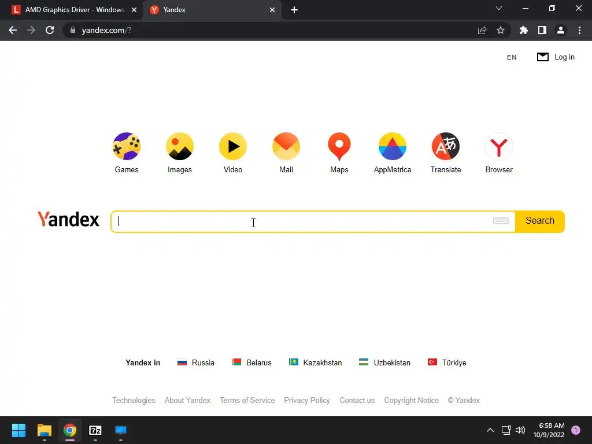Open Yandex in Russia

pyautogui.click(x=195, y=362)
